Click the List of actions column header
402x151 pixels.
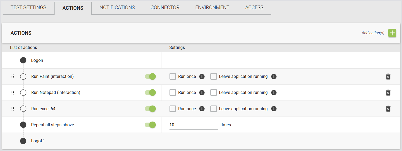click(x=23, y=48)
